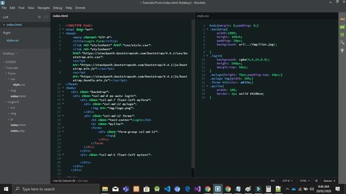Image resolution: width=346 pixels, height=194 pixels.
Task: Select style.css pane header on right
Action: [x=203, y=16]
